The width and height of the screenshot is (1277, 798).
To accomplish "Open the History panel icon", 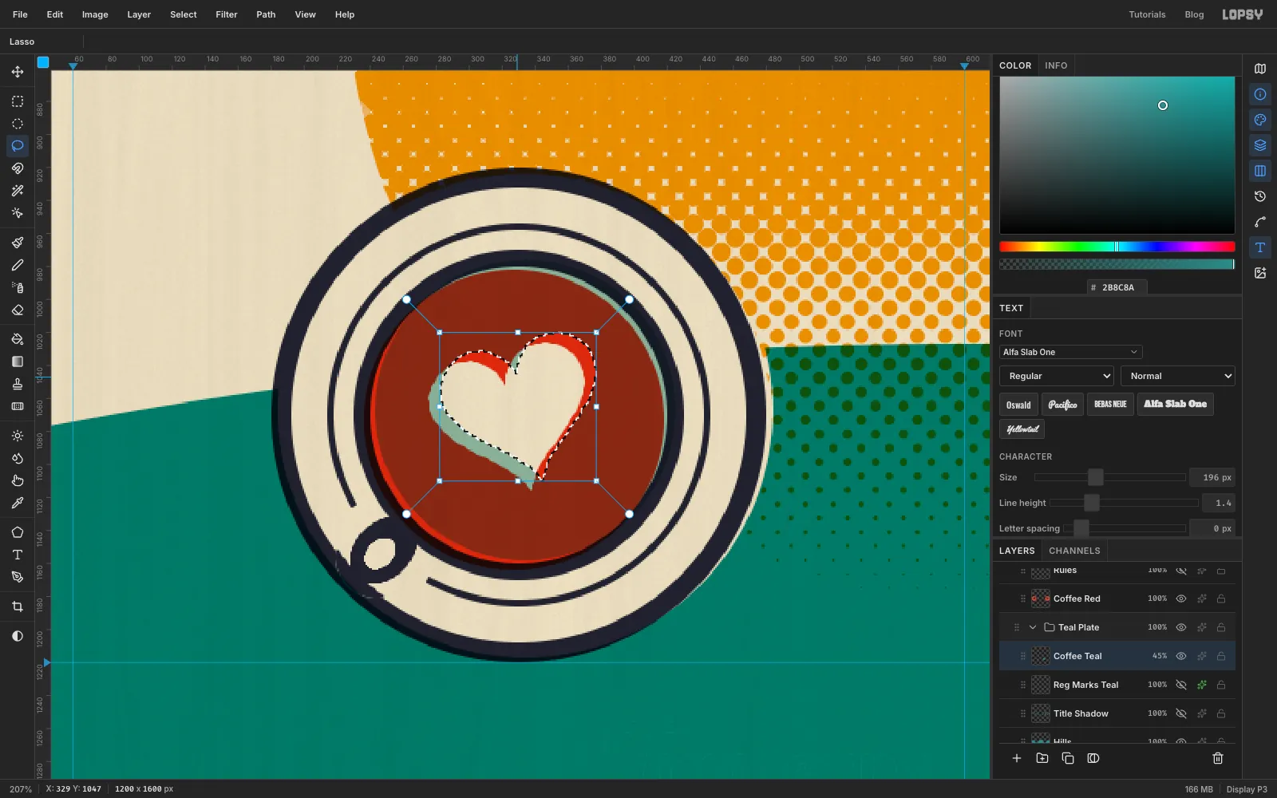I will [1260, 196].
